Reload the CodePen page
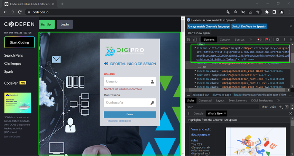 point(20,12)
